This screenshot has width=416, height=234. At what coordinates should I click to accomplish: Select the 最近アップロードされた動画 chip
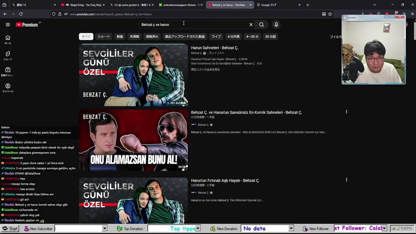[x=185, y=36]
